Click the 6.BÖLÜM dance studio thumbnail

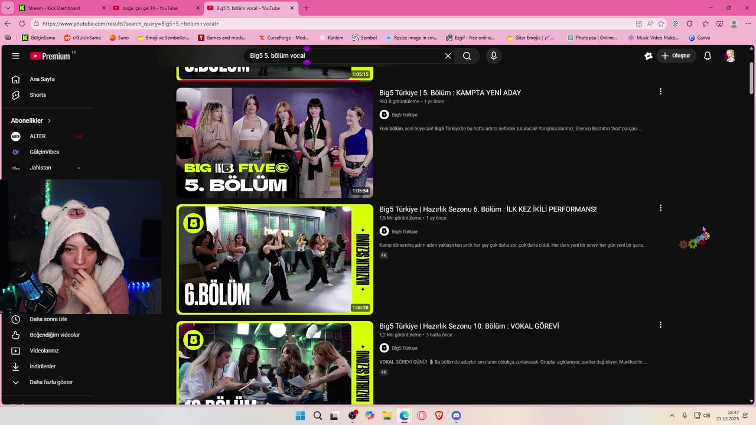[x=275, y=259]
